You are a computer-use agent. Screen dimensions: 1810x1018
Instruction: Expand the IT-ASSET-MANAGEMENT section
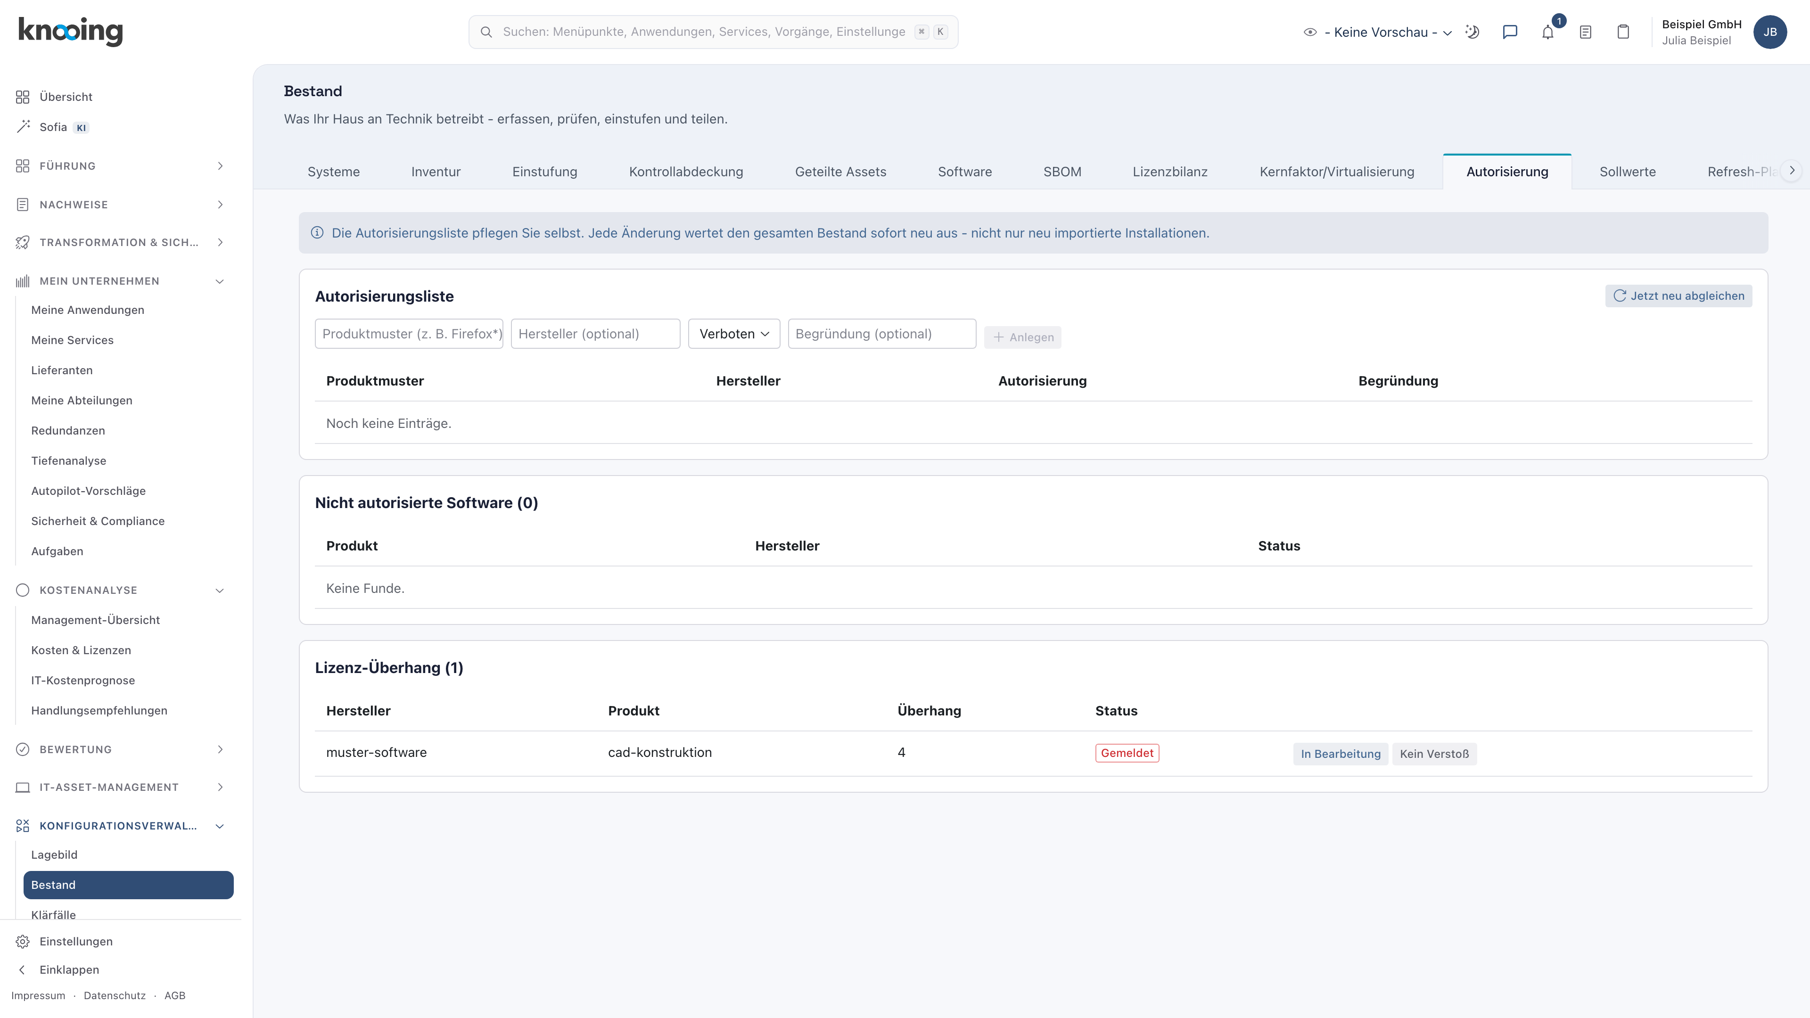click(x=121, y=787)
